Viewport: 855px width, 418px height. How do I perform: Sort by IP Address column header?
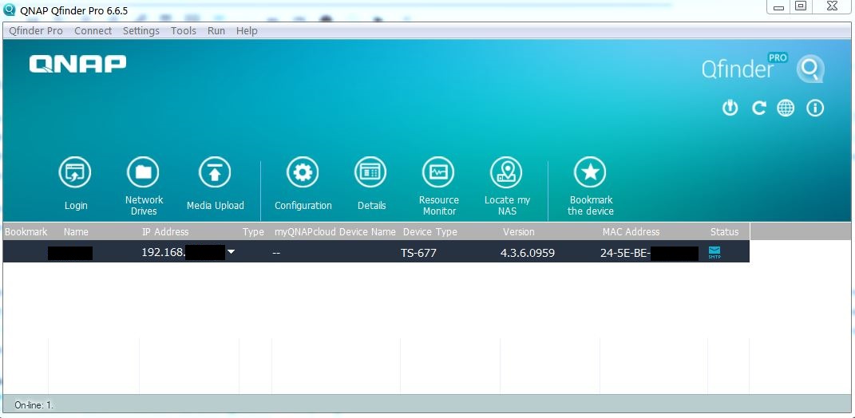[165, 231]
